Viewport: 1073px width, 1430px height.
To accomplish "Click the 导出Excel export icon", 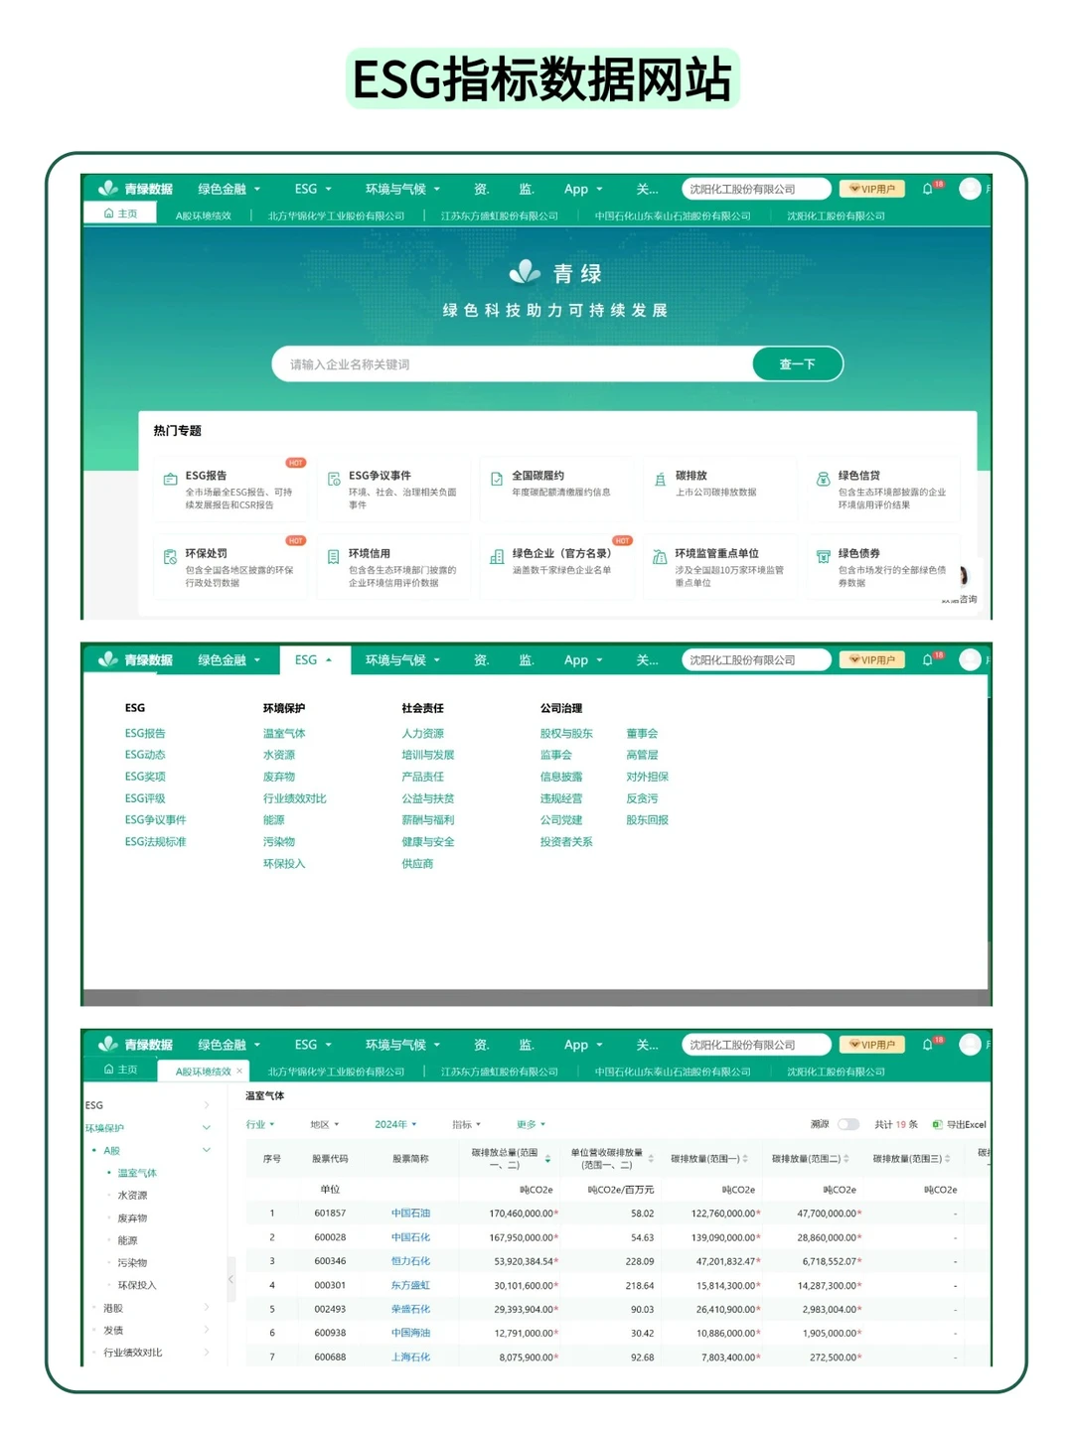I will 935,1124.
